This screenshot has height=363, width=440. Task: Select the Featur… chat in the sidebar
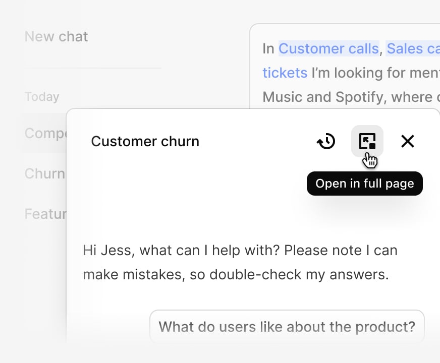(x=45, y=214)
